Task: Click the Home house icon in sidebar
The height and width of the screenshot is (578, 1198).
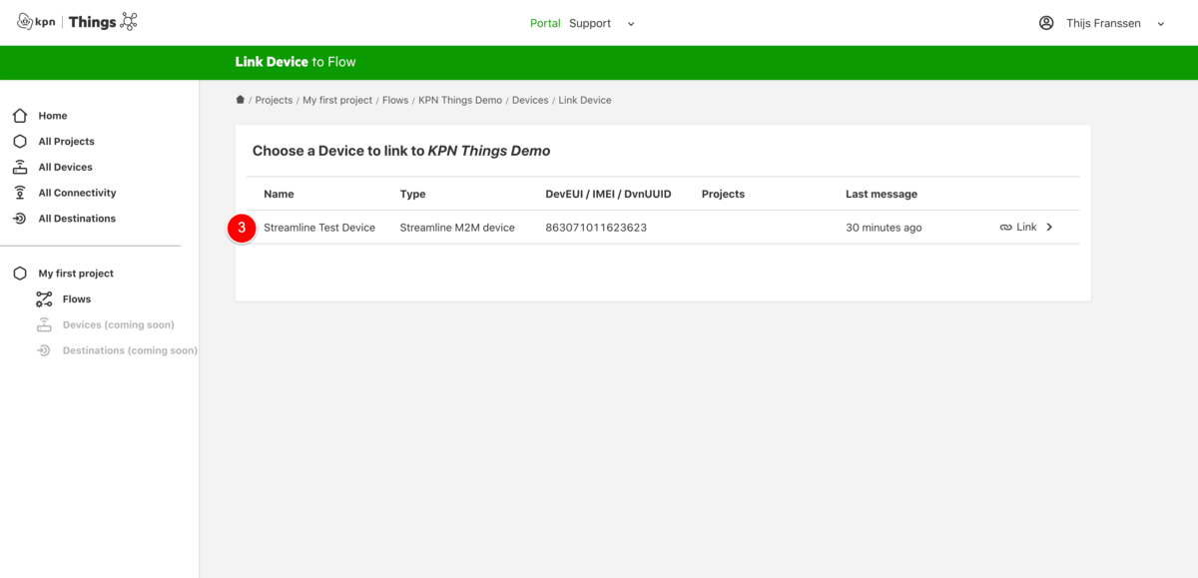Action: [x=20, y=116]
